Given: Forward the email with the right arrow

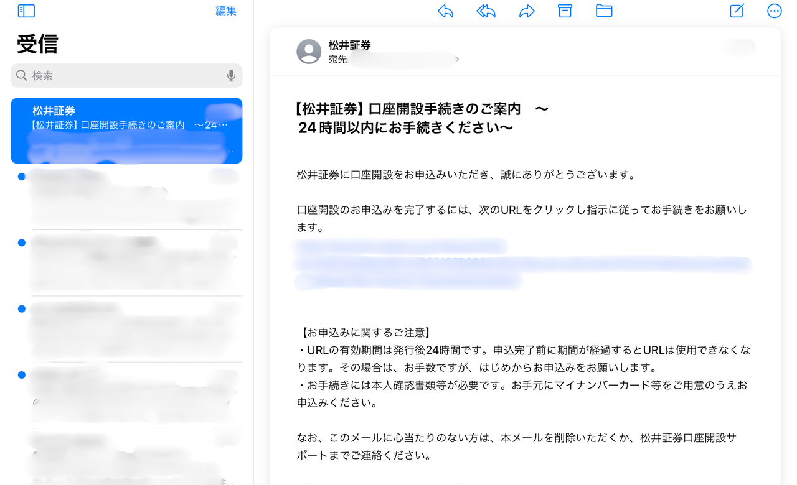Looking at the screenshot, I should tap(527, 11).
